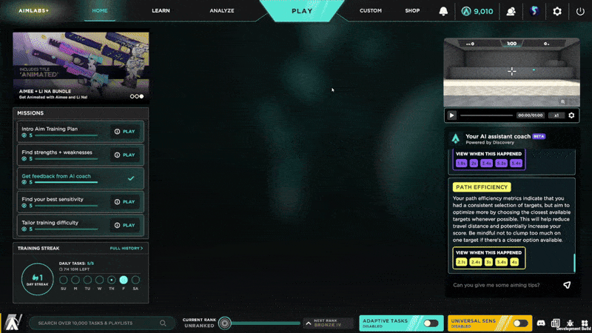Open the globe avatar icon

coord(534,11)
